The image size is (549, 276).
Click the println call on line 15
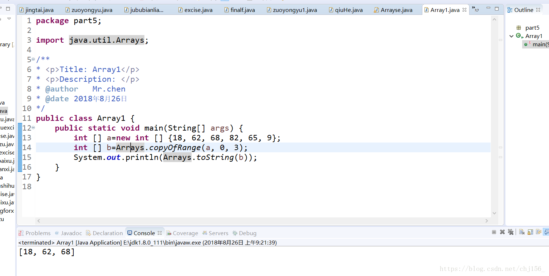click(x=142, y=157)
